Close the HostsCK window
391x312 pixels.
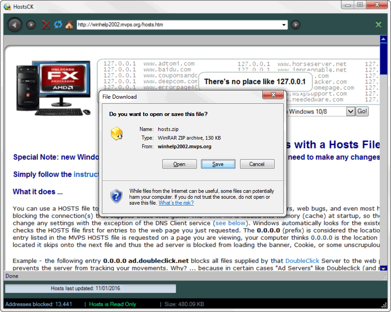point(377,5)
